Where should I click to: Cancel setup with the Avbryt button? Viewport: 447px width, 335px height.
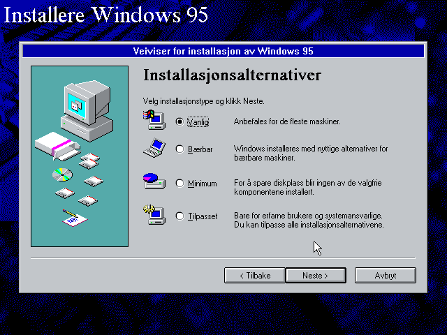(x=386, y=275)
